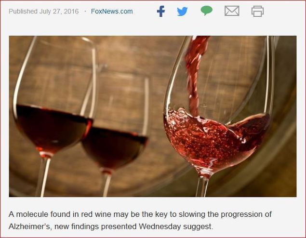Tweet the article via Twitter bird icon
This screenshot has width=306, height=238.
tap(182, 11)
